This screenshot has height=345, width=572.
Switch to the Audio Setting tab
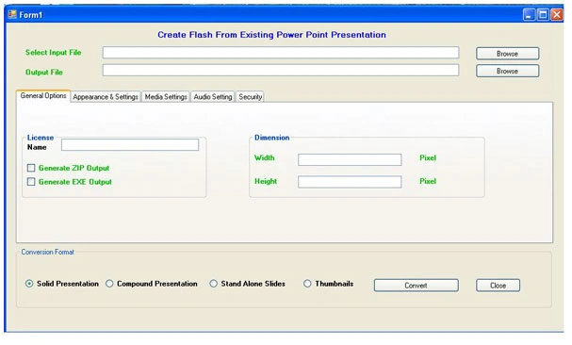point(213,97)
